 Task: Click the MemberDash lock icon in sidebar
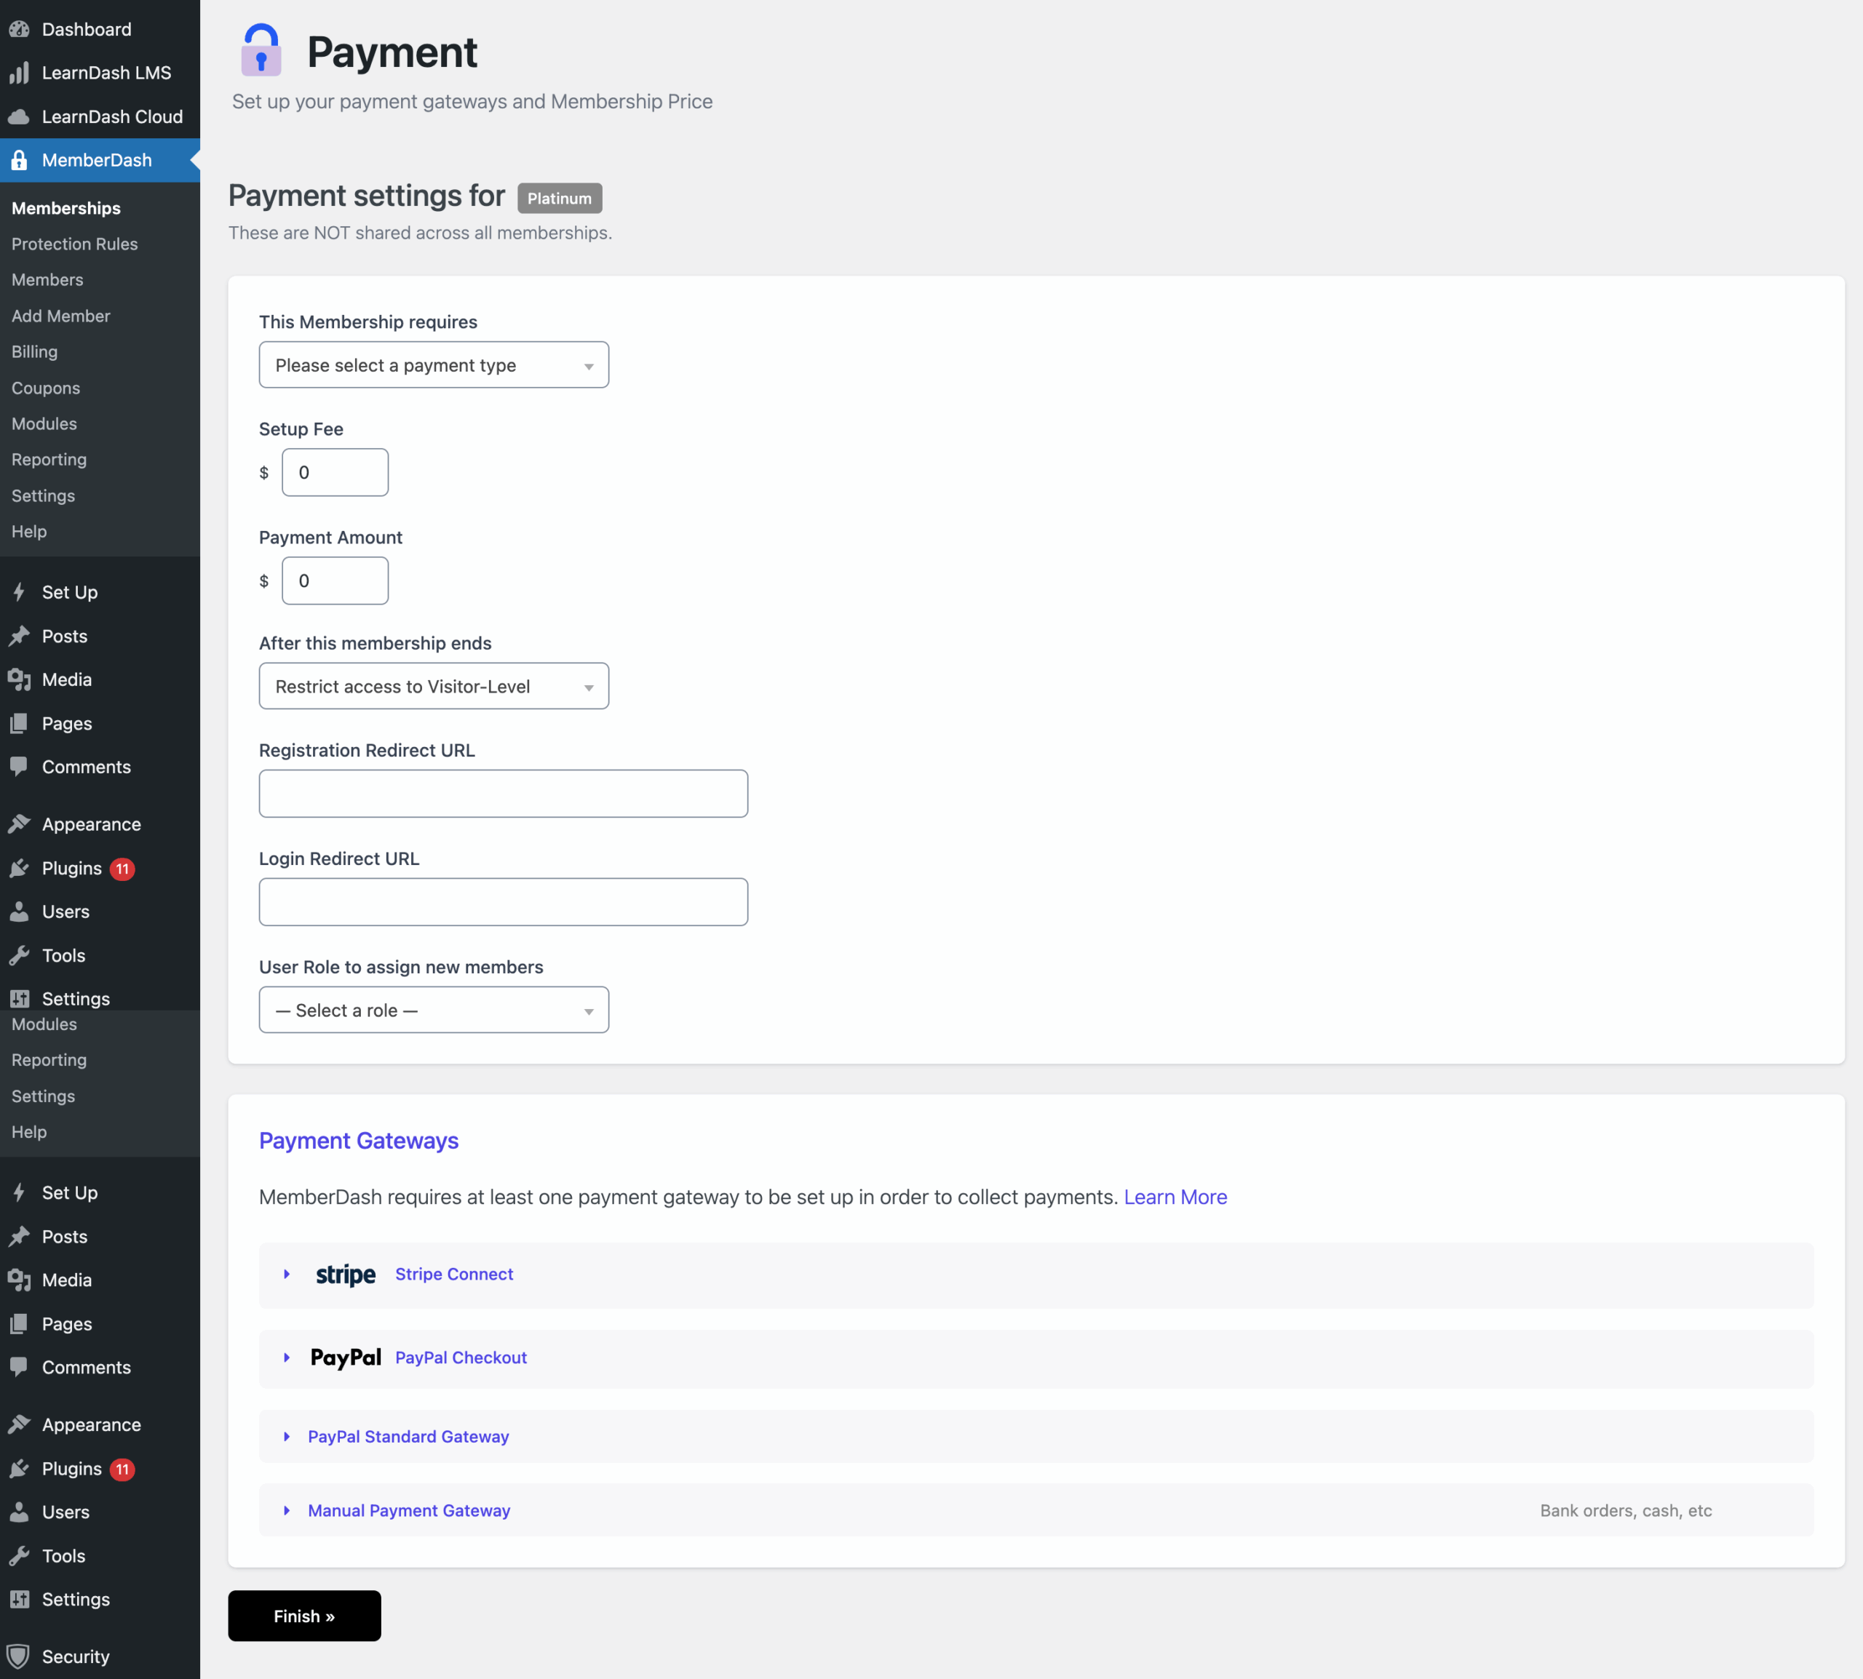[x=20, y=161]
